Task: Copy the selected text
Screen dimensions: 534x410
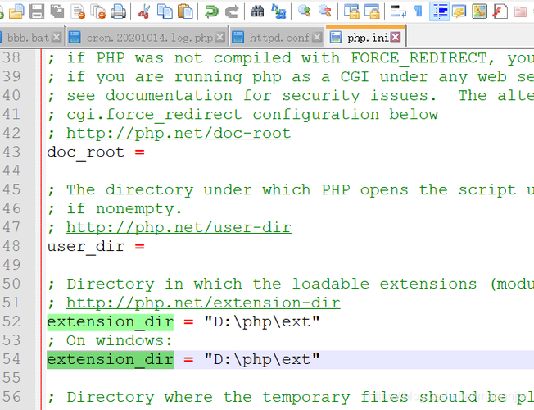Action: tap(165, 11)
